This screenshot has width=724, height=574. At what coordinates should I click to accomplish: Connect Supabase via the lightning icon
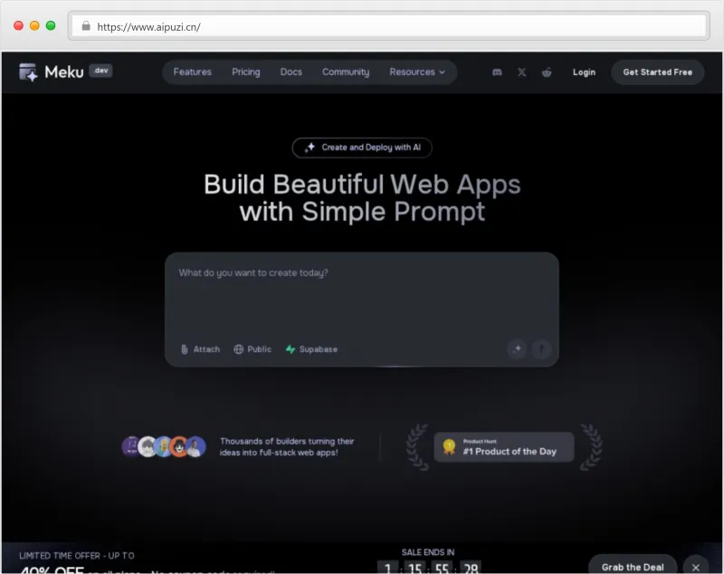pyautogui.click(x=291, y=349)
